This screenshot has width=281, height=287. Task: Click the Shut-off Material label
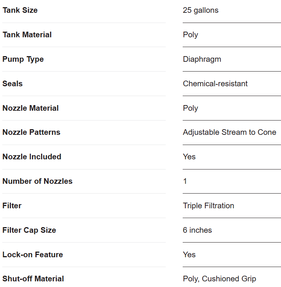[33, 279]
